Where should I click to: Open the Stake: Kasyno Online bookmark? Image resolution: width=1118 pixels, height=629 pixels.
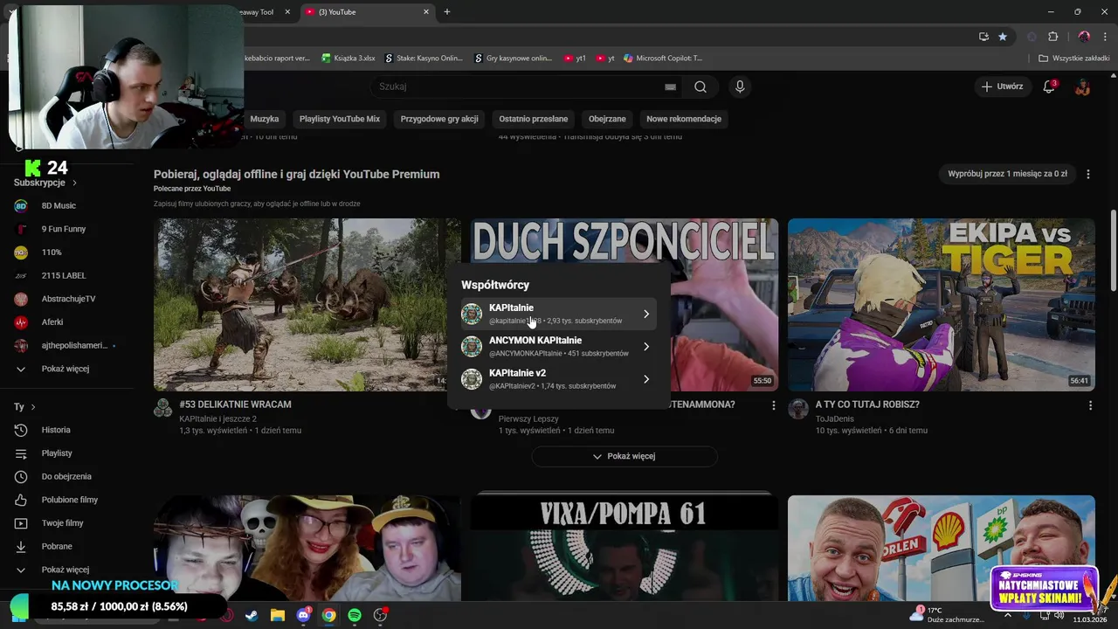click(424, 59)
